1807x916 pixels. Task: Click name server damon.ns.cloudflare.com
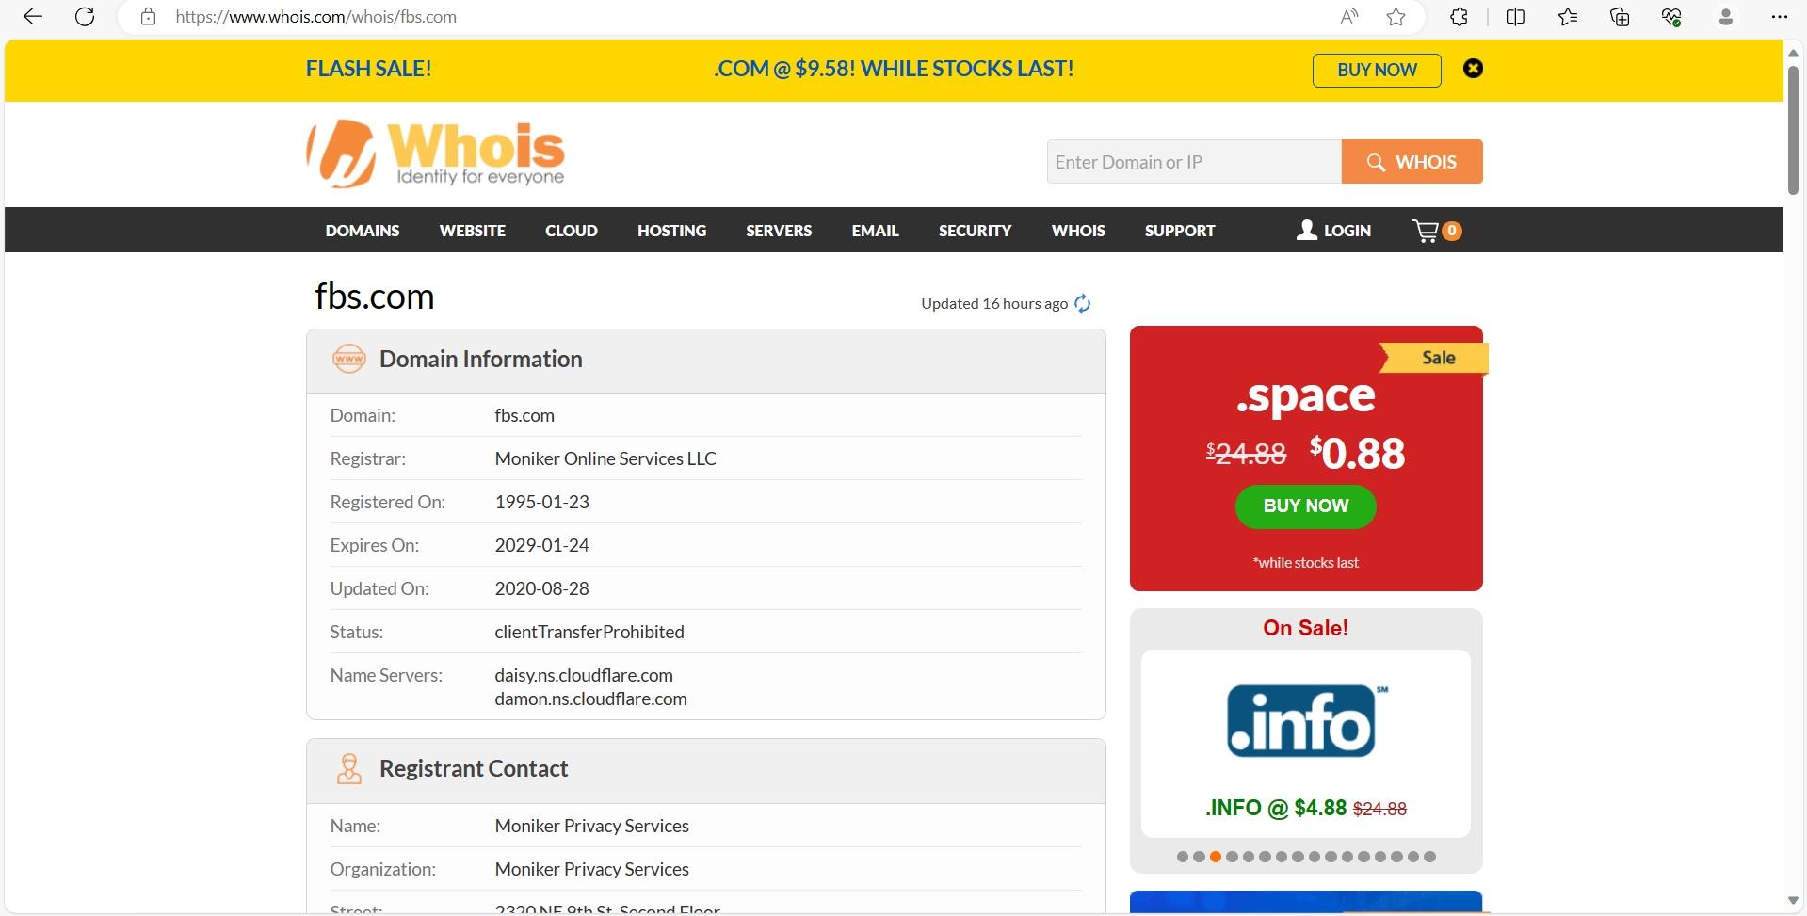(591, 699)
